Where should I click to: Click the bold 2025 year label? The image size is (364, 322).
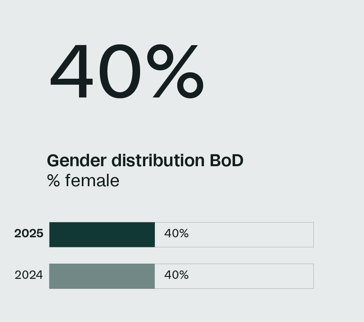click(x=29, y=234)
